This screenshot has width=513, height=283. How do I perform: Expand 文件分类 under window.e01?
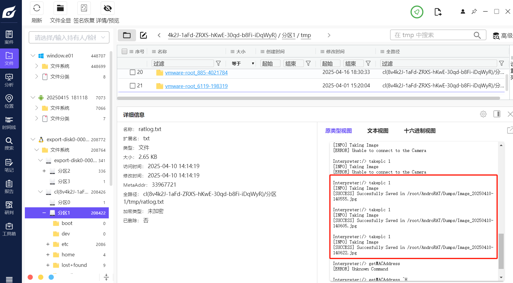[x=37, y=77]
